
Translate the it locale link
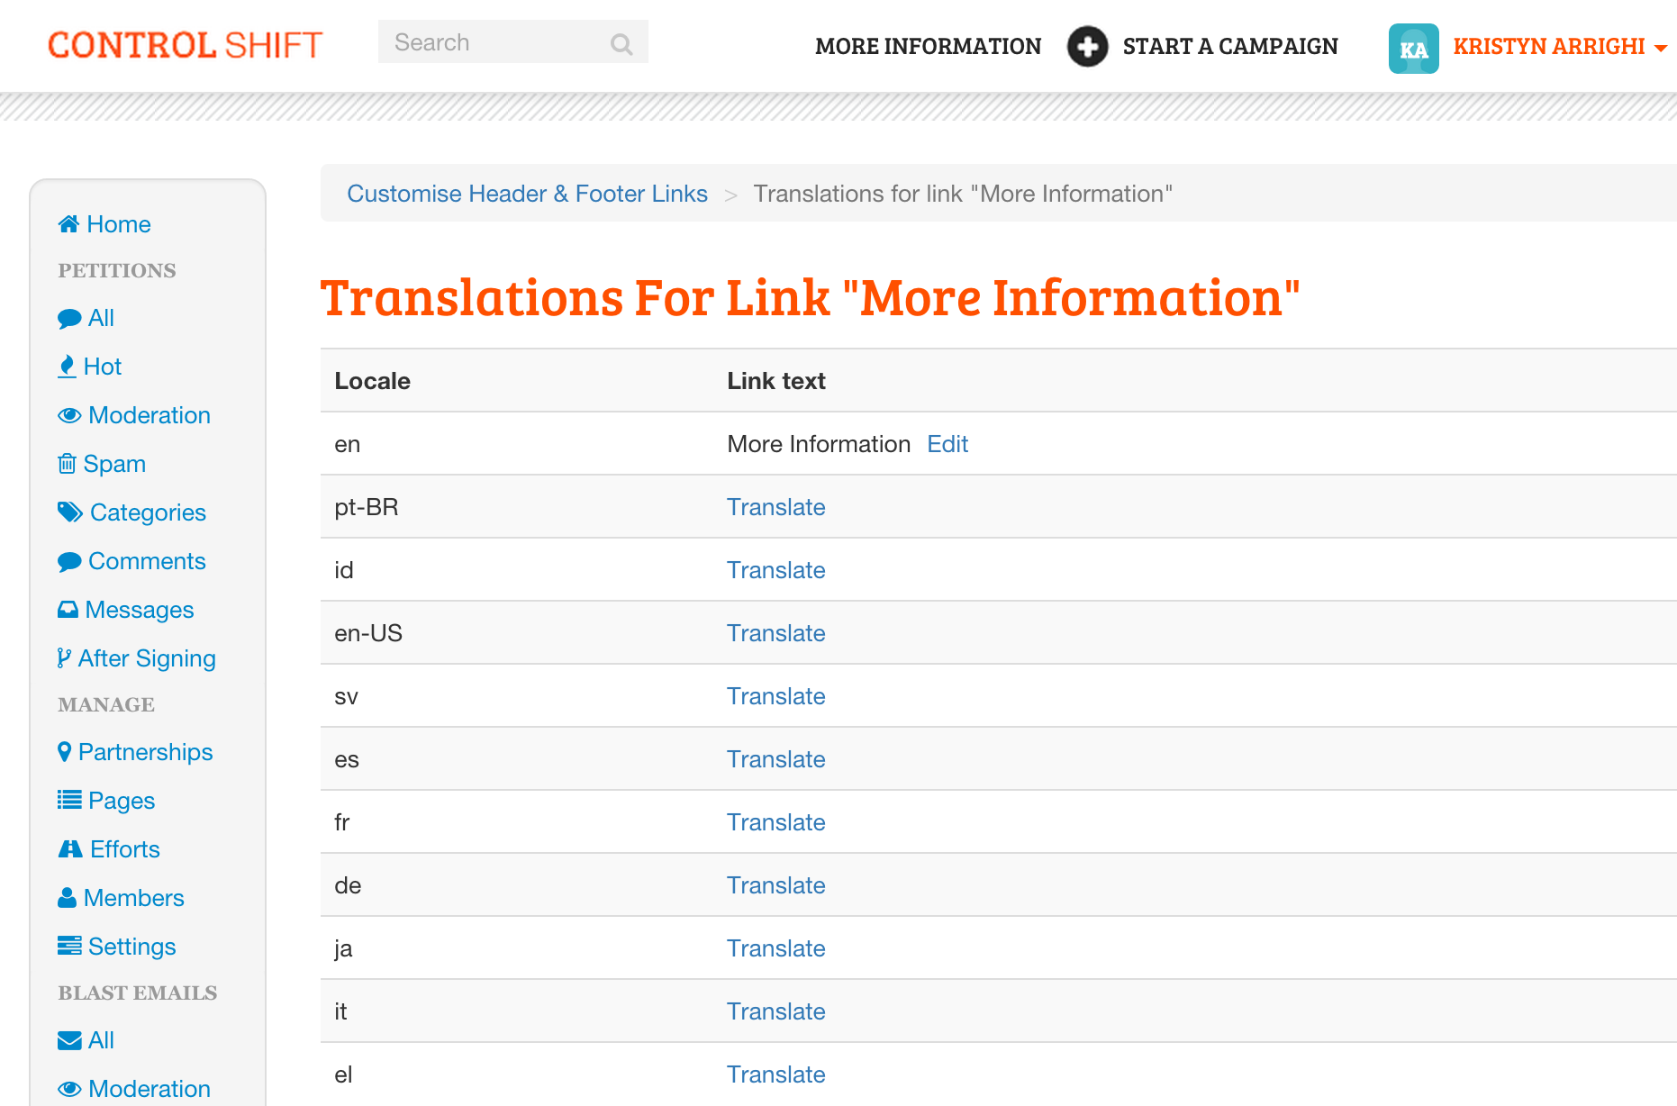[x=776, y=1011]
